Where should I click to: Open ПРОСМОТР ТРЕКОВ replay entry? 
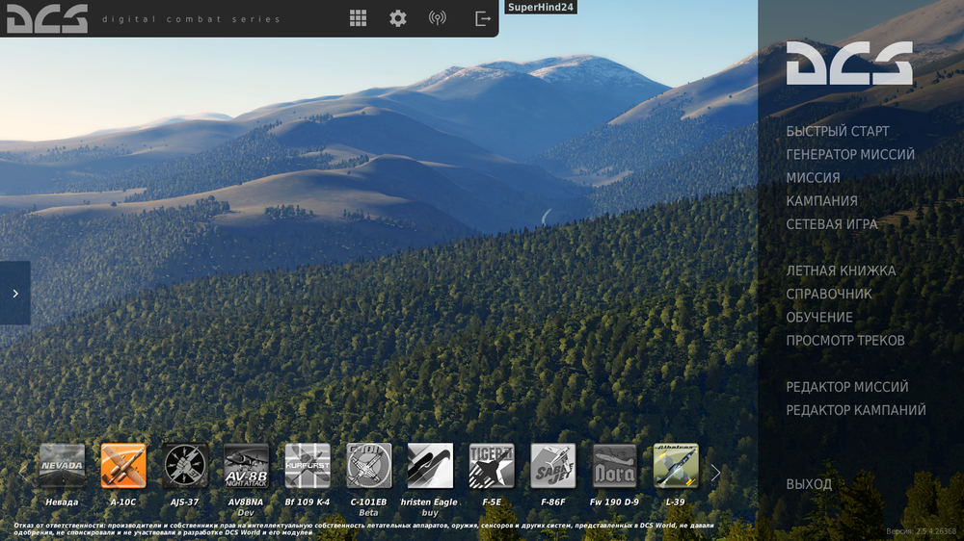[x=845, y=341]
